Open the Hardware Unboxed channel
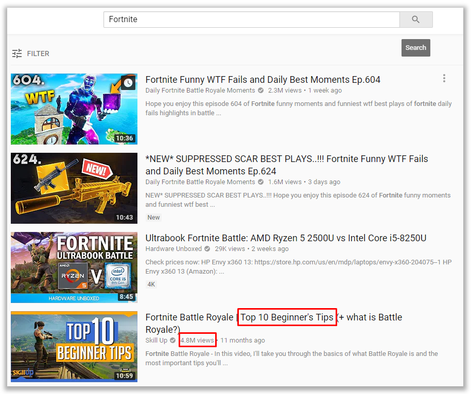This screenshot has height=394, width=471. pos(173,249)
